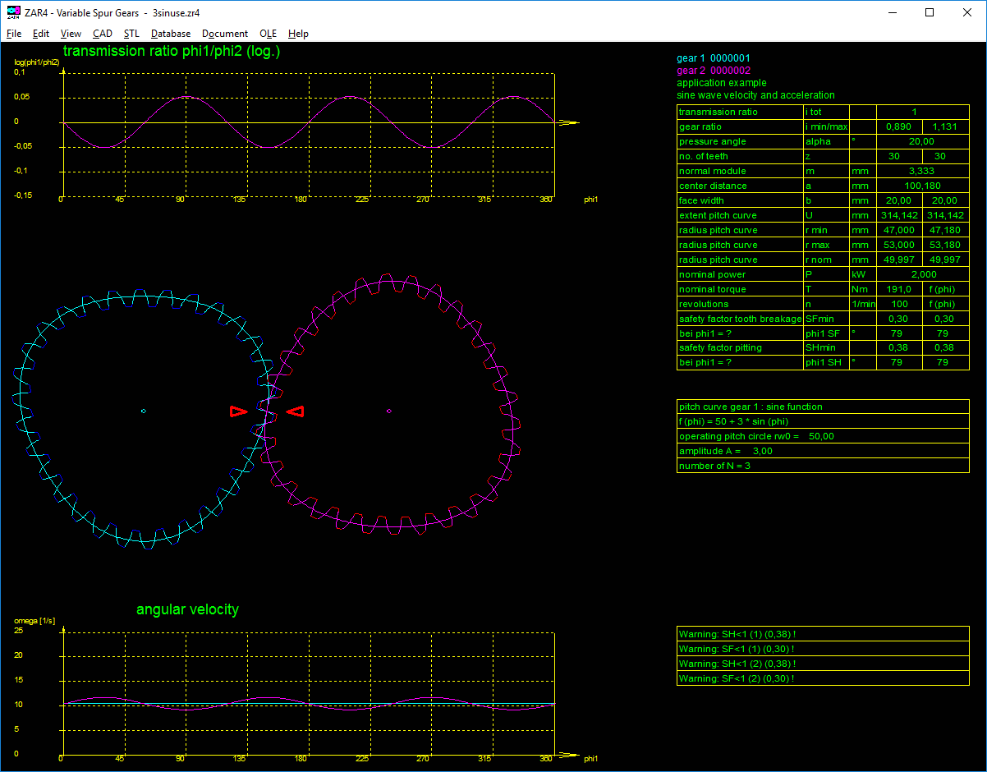Maximize the ZAR4 window

point(930,12)
